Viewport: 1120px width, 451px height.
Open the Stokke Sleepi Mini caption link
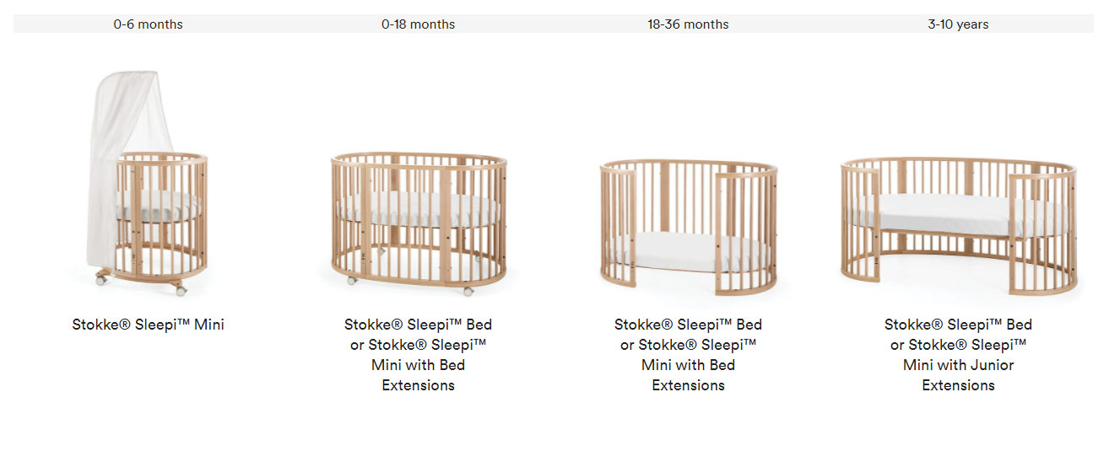pyautogui.click(x=149, y=325)
